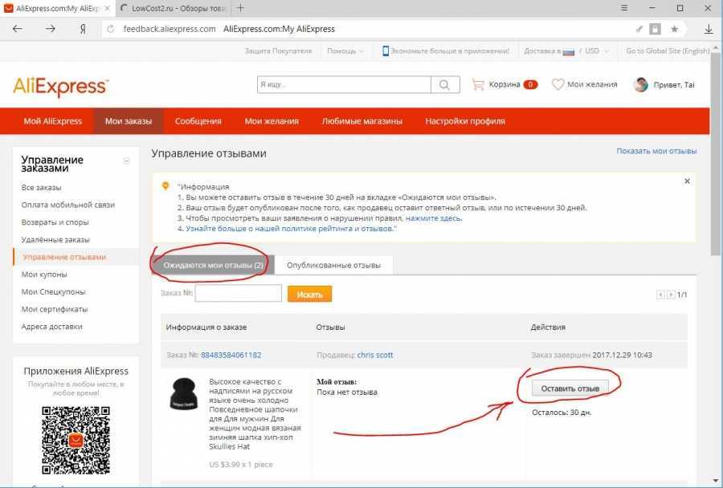Select Управление отзывами in sidebar
The height and width of the screenshot is (488, 723).
coord(64,257)
